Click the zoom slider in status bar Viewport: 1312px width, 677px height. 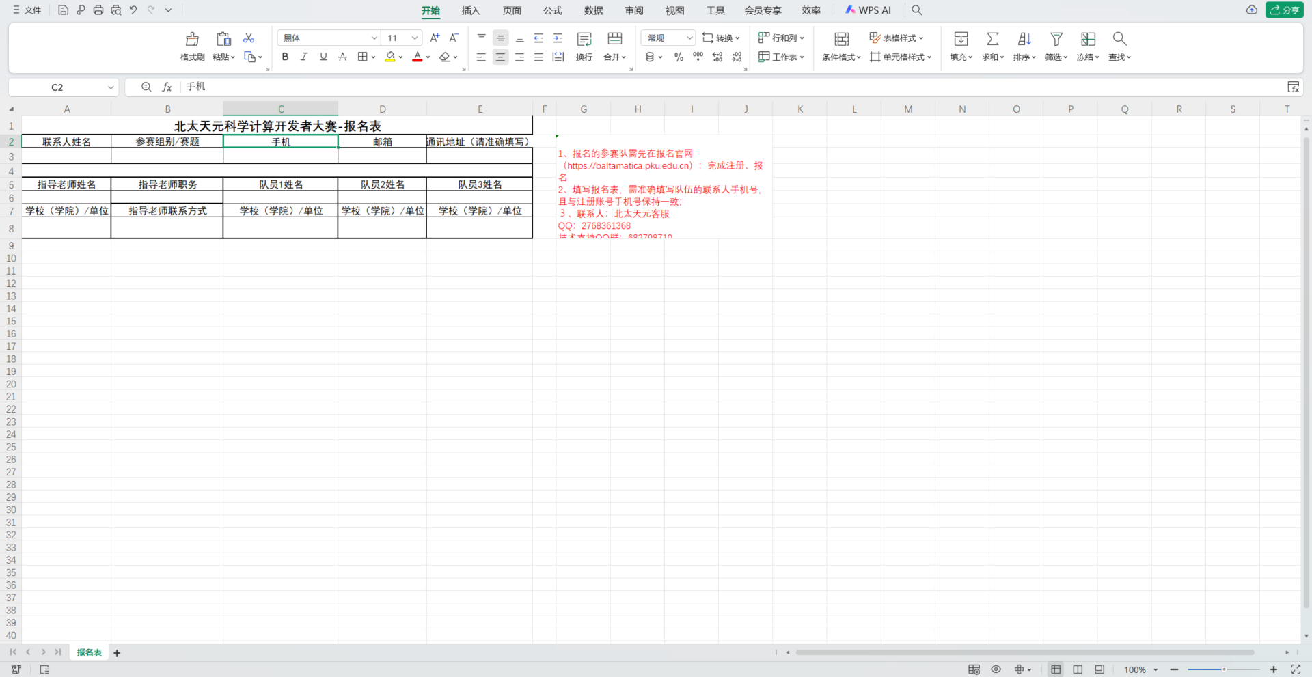1223,669
